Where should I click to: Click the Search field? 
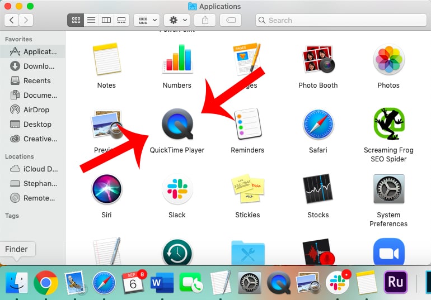pyautogui.click(x=341, y=20)
